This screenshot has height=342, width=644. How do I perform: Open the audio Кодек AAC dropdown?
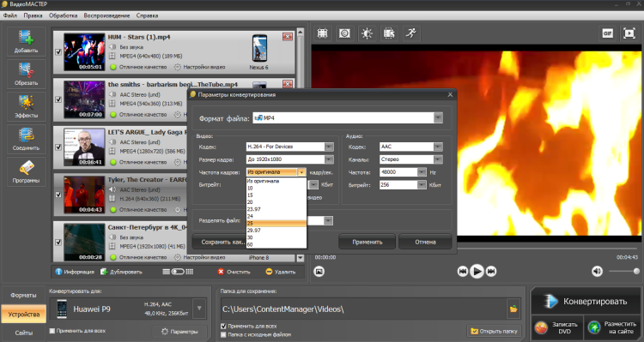pos(438,147)
